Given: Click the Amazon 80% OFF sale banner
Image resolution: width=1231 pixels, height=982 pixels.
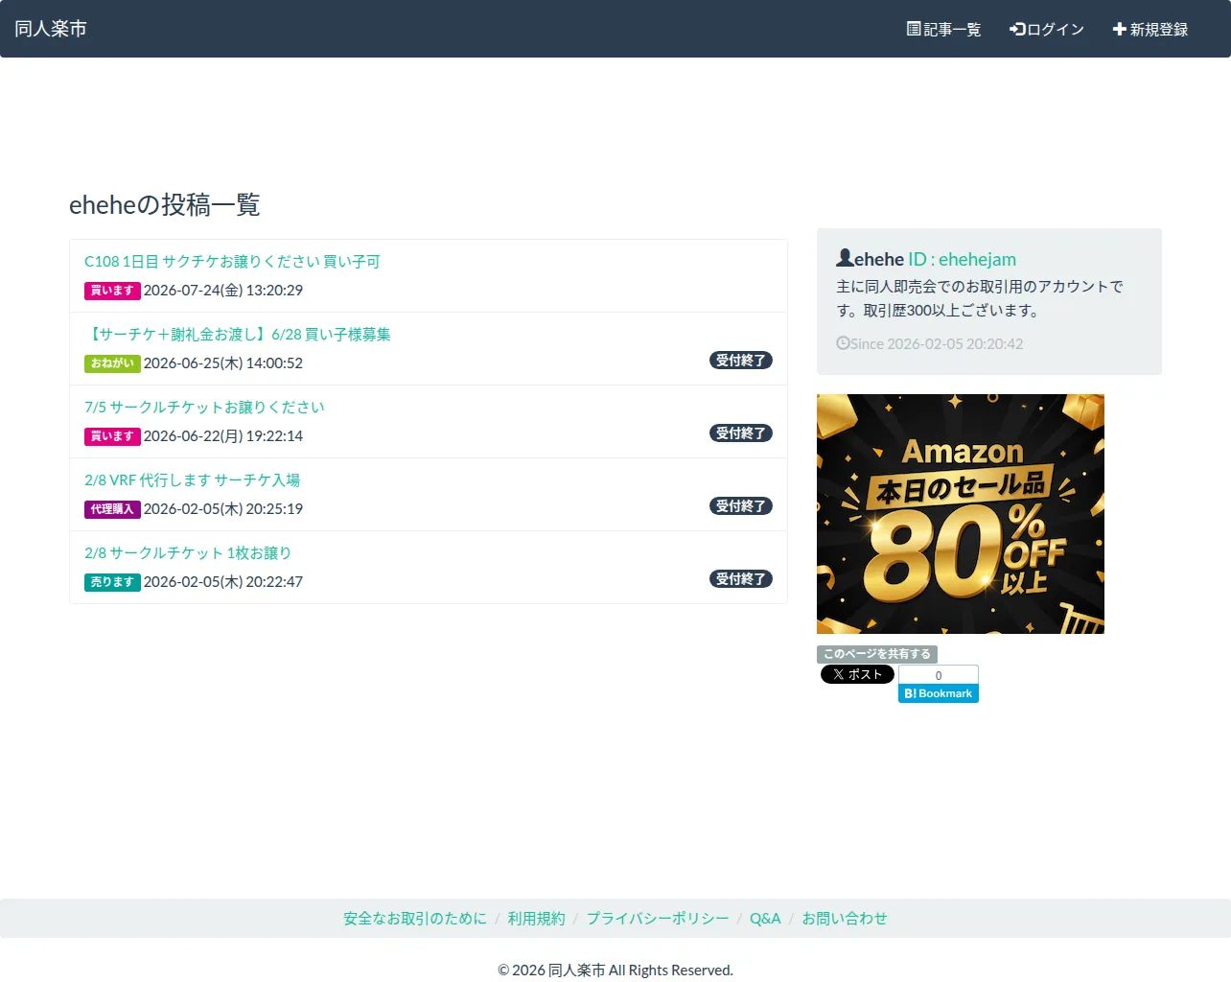Looking at the screenshot, I should pyautogui.click(x=961, y=514).
